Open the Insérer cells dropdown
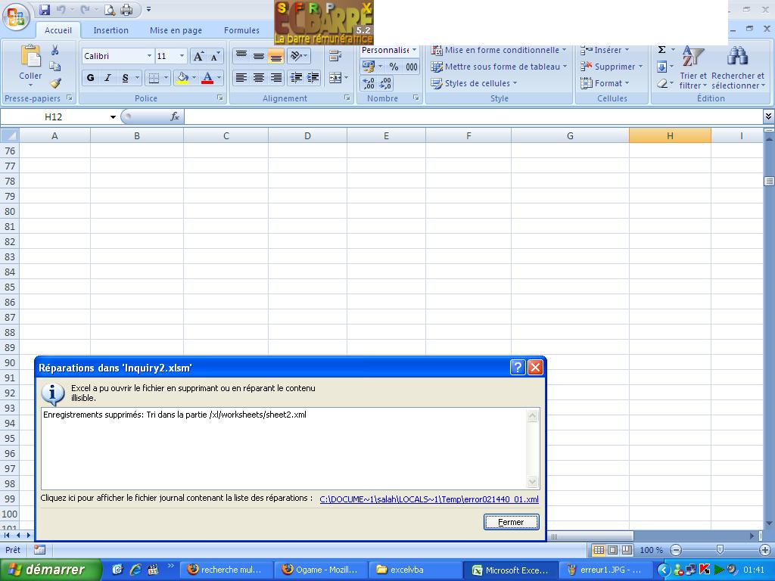The image size is (775, 581). coord(605,50)
